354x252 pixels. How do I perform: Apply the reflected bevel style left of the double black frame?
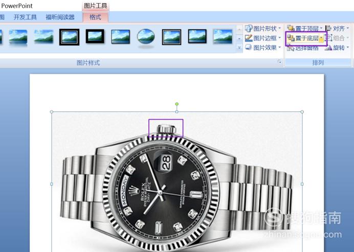[x=43, y=36]
